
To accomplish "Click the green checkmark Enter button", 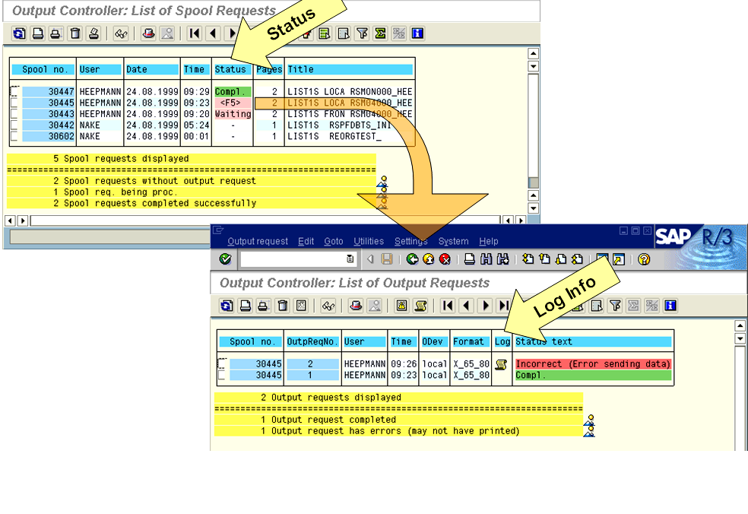I will pyautogui.click(x=225, y=259).
